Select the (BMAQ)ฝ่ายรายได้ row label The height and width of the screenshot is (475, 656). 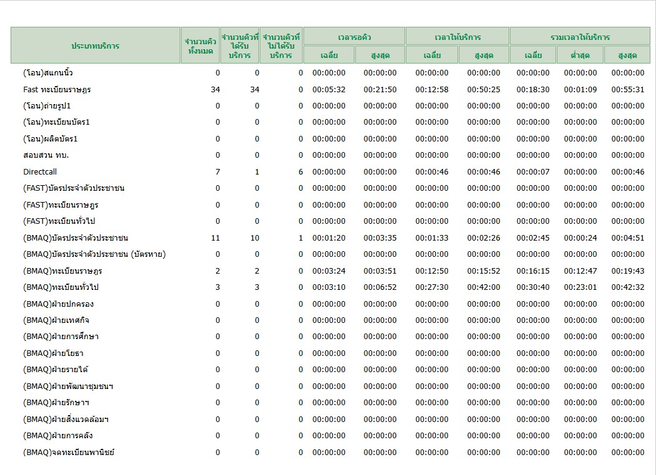point(56,369)
